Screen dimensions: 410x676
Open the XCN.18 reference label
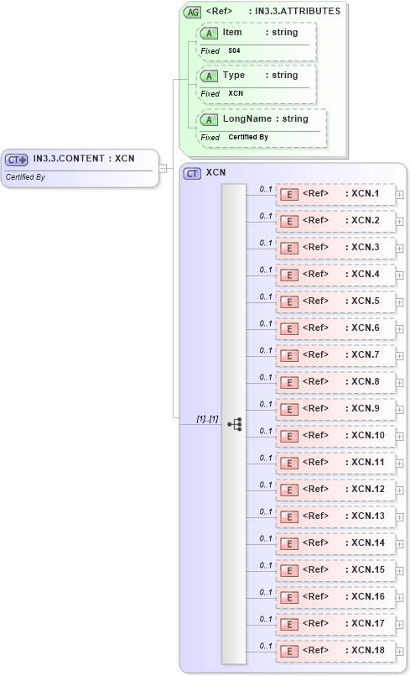(344, 651)
